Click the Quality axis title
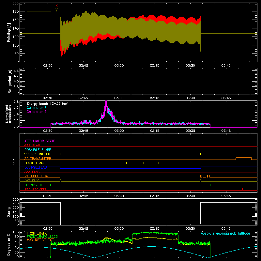Viewport: 261px width, 261px height. [9, 212]
